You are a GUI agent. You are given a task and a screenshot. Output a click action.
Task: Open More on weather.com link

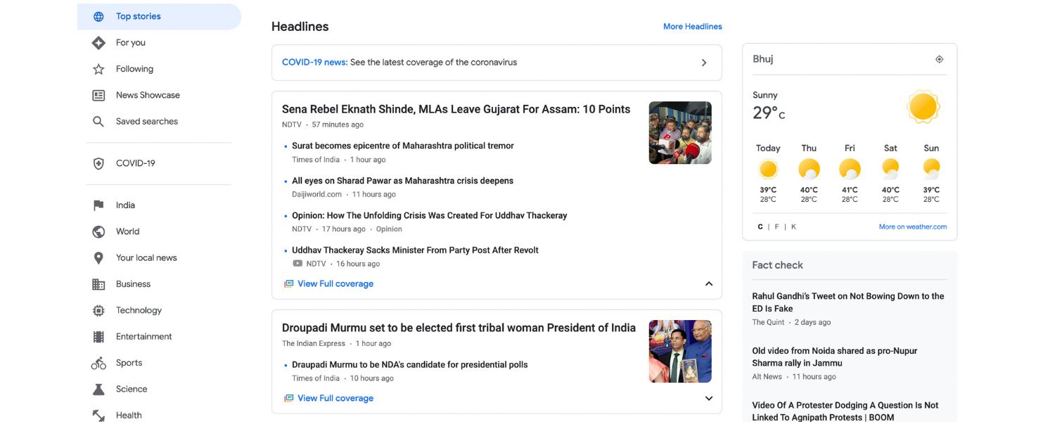coord(912,227)
